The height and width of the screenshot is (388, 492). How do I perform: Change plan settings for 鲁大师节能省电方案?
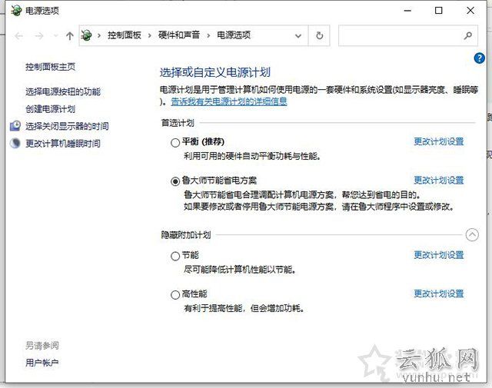(439, 181)
